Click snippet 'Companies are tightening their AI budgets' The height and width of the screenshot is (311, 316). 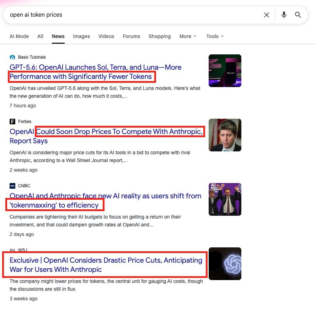pos(95,221)
